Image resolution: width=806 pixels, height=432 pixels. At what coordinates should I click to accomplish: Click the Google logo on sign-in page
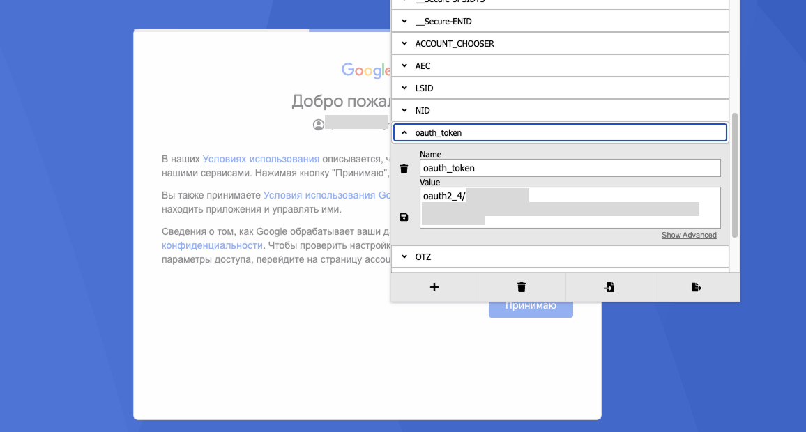366,70
